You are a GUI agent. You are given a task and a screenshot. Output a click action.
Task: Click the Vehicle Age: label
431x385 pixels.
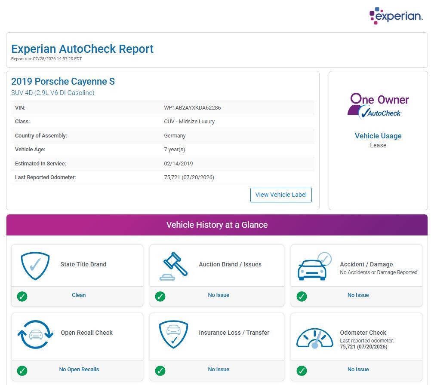(x=30, y=150)
